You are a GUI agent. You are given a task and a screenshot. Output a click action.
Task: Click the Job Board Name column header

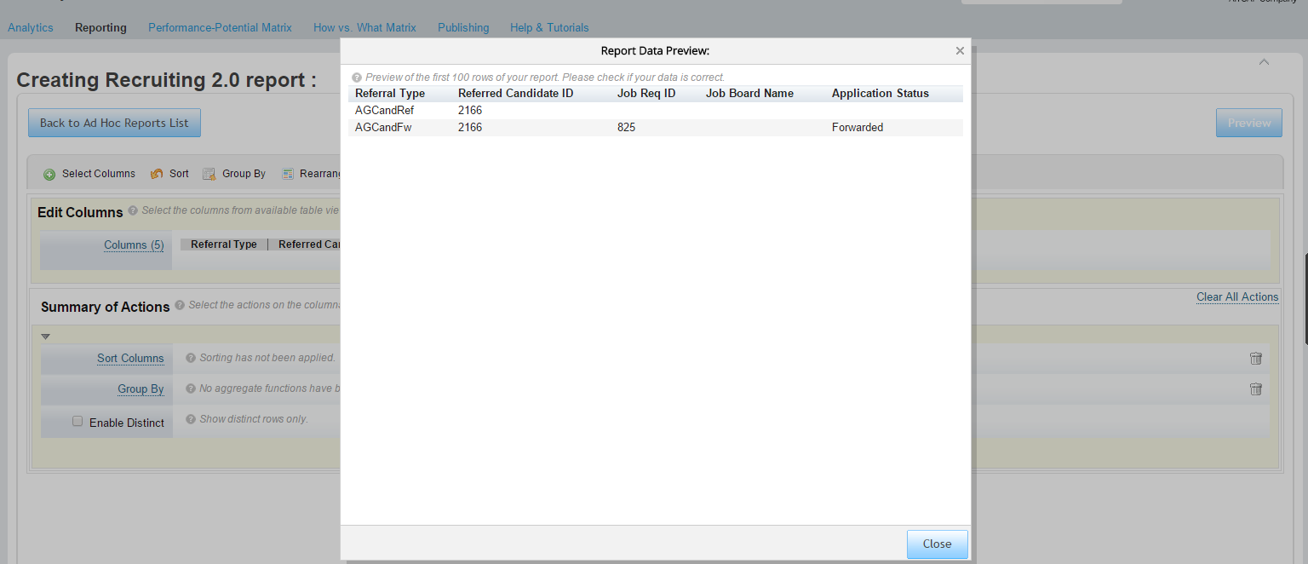coord(749,93)
